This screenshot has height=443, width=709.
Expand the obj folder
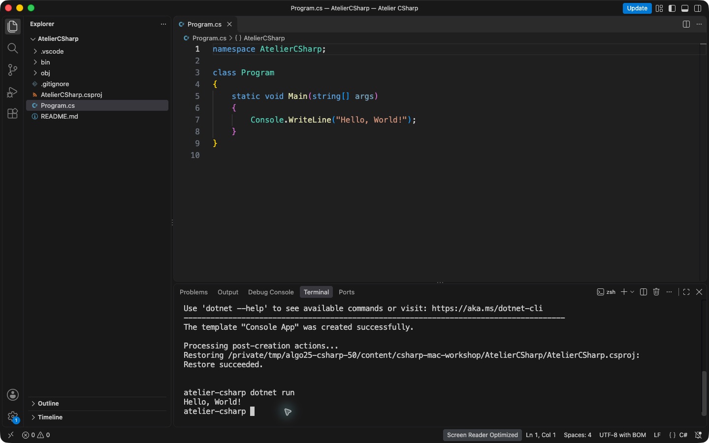[97, 73]
